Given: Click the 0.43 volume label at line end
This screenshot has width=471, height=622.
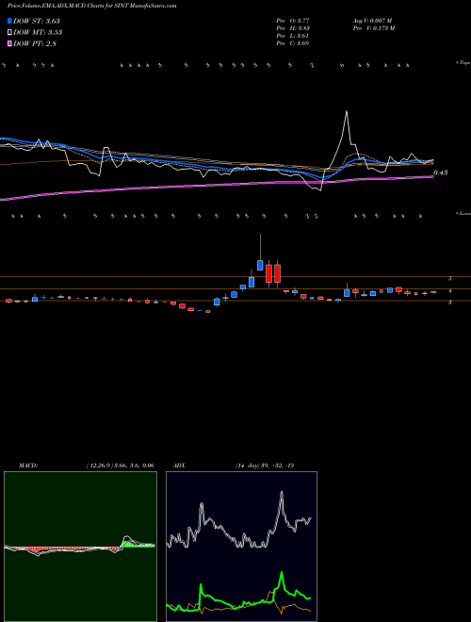Looking at the screenshot, I should tap(441, 172).
